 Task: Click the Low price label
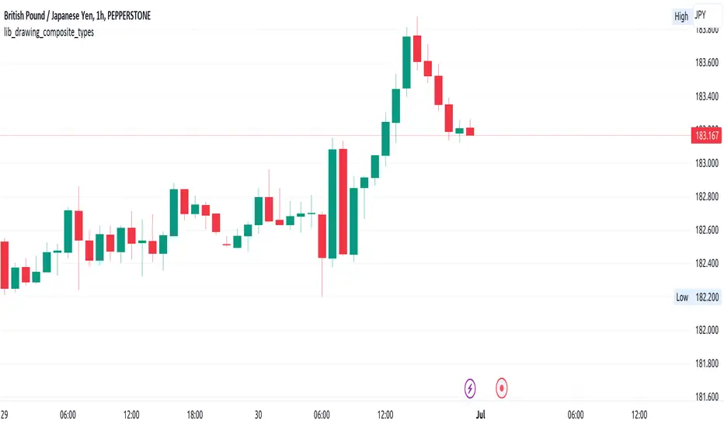point(681,297)
